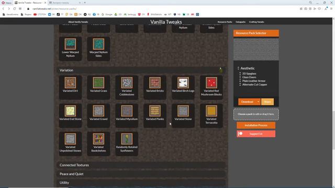Click the page vertical scrollbar thumb

pos(333,130)
